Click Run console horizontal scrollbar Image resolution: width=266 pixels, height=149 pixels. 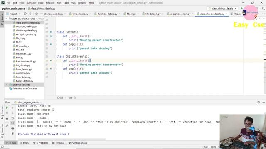click(x=62, y=139)
